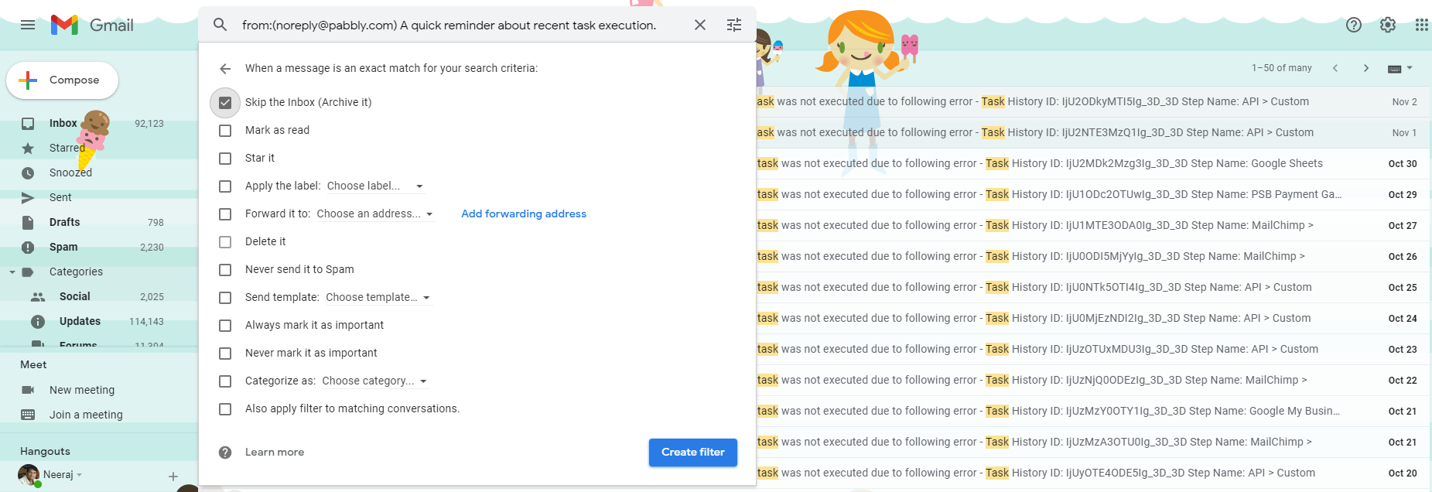Open Snoozed in sidebar
The height and width of the screenshot is (492, 1432).
coord(70,173)
